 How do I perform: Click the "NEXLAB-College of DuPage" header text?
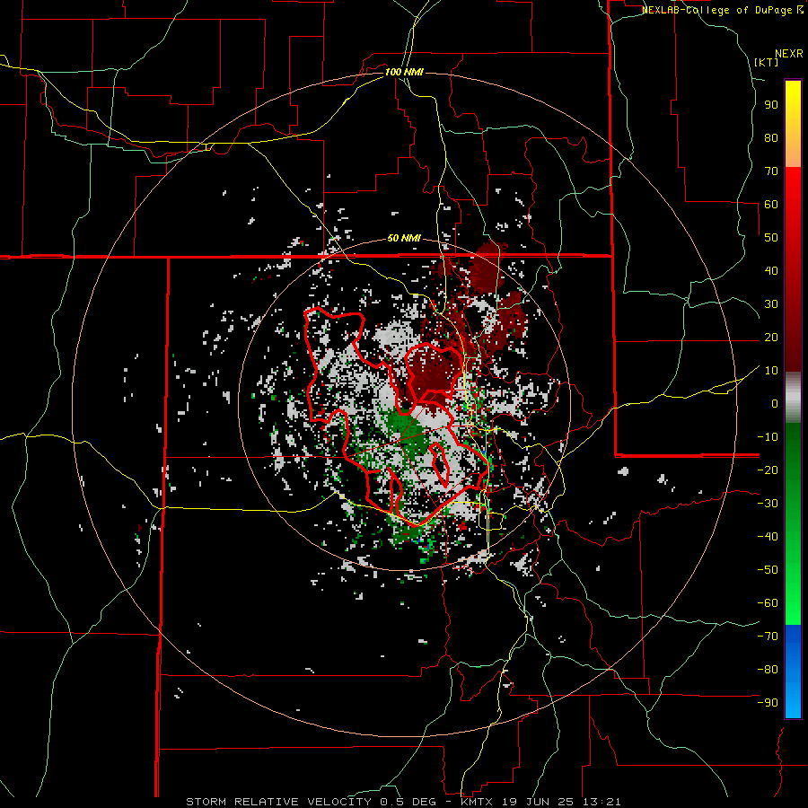[x=718, y=10]
